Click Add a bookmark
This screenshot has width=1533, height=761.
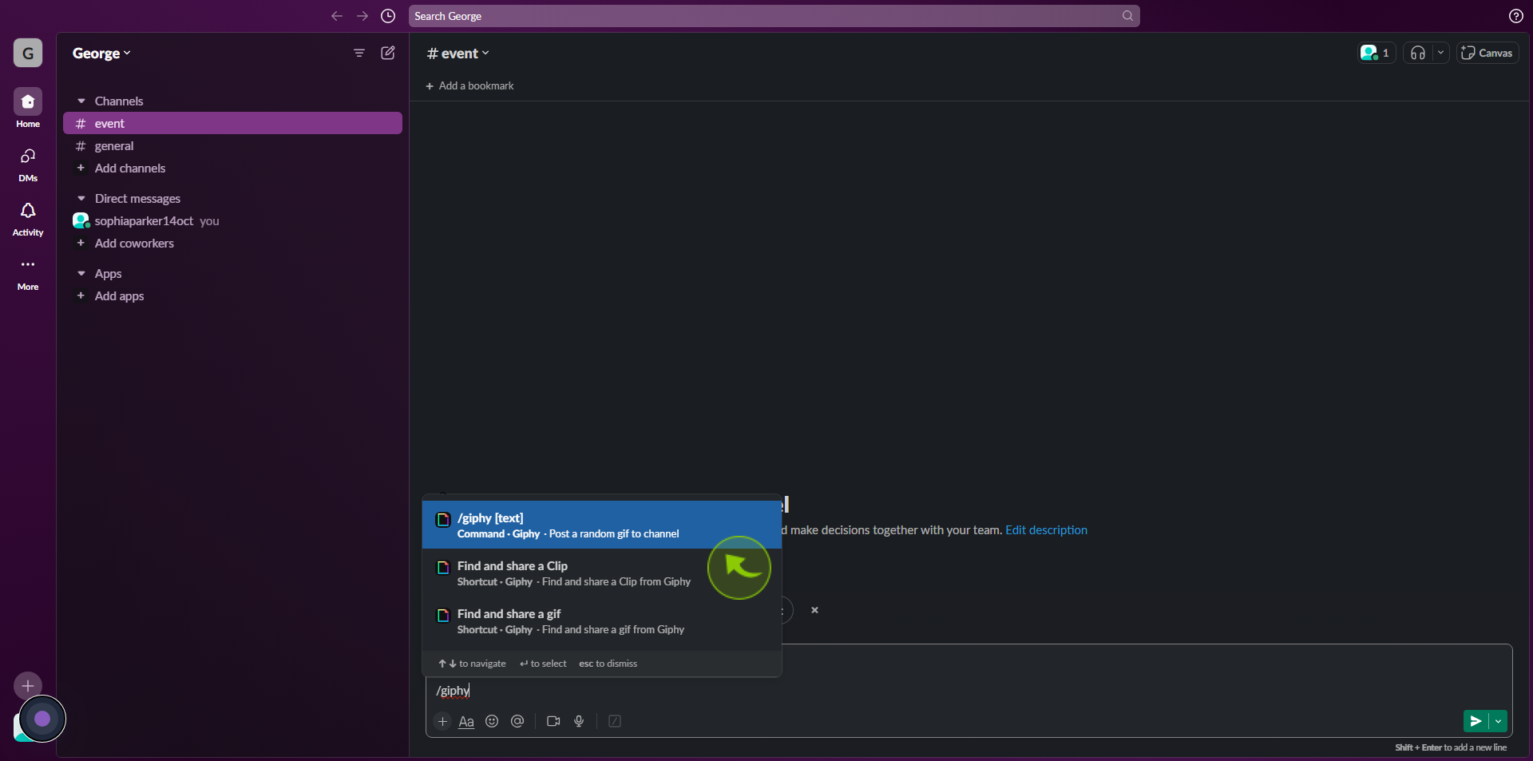coord(469,86)
